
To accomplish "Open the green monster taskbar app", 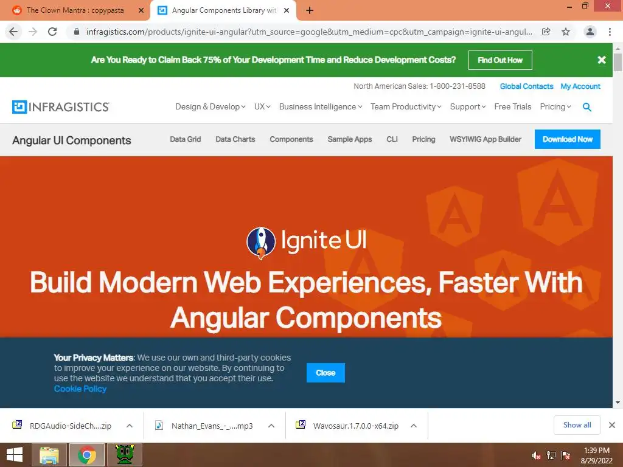I will point(124,455).
